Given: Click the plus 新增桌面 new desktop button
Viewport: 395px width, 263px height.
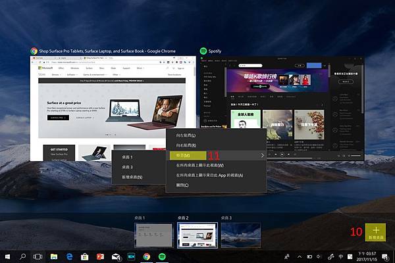Looking at the screenshot, I should pyautogui.click(x=376, y=232).
